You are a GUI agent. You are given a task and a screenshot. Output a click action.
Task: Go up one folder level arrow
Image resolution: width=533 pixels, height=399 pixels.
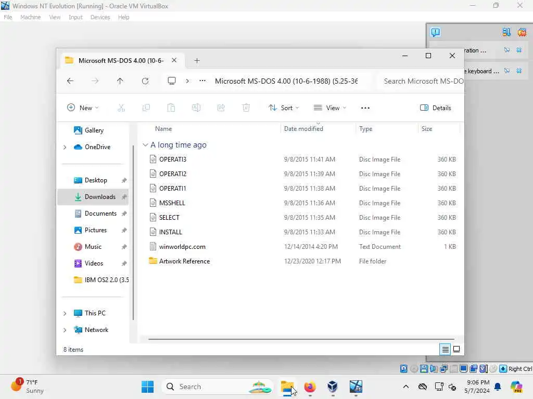click(120, 81)
